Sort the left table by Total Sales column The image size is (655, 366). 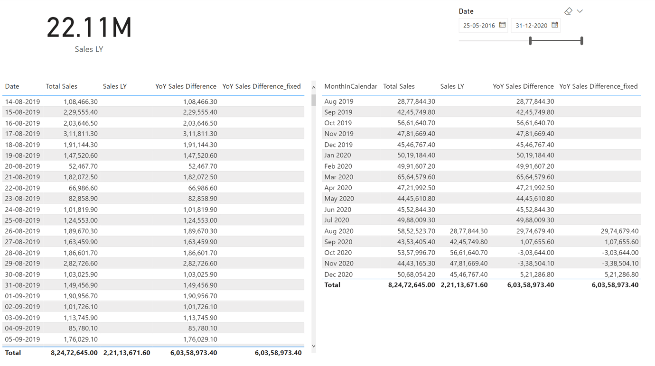click(x=61, y=86)
